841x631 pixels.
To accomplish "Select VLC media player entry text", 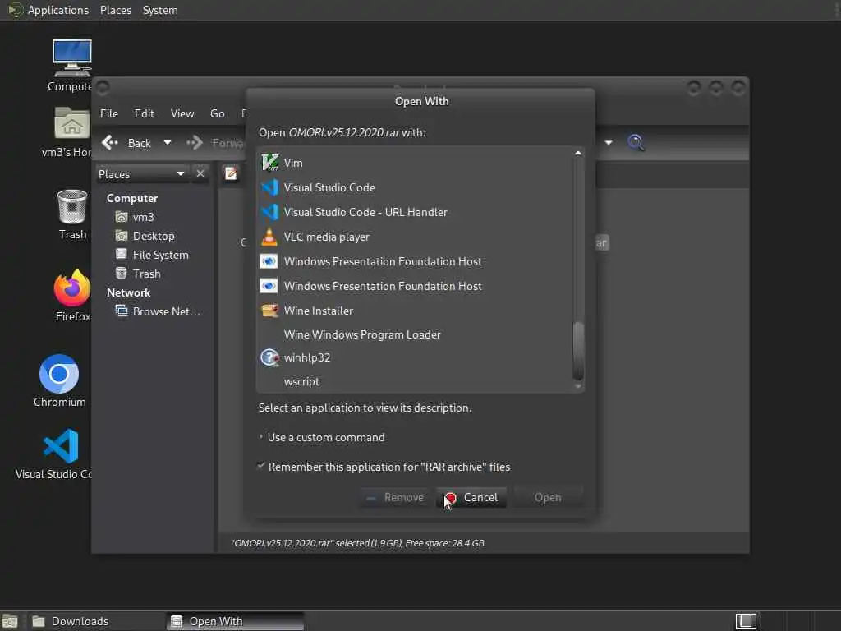I will coord(326,237).
